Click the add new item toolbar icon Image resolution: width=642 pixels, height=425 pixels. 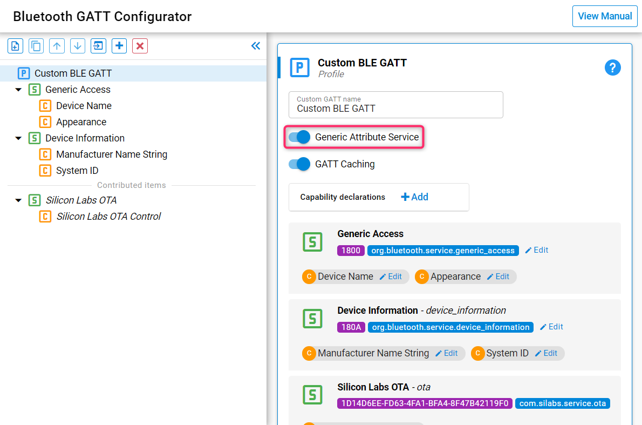pos(15,46)
